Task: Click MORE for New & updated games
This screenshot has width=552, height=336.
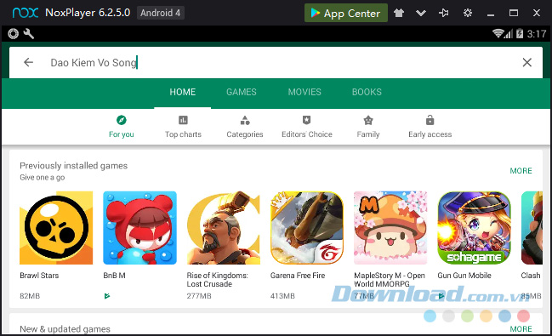Action: (x=521, y=329)
